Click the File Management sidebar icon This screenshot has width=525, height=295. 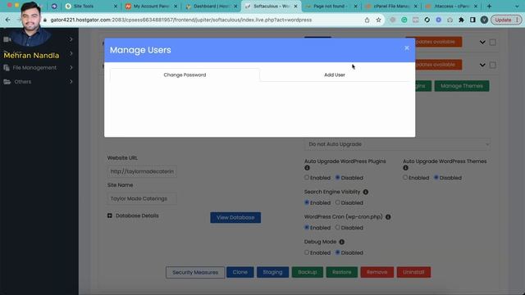pyautogui.click(x=7, y=68)
